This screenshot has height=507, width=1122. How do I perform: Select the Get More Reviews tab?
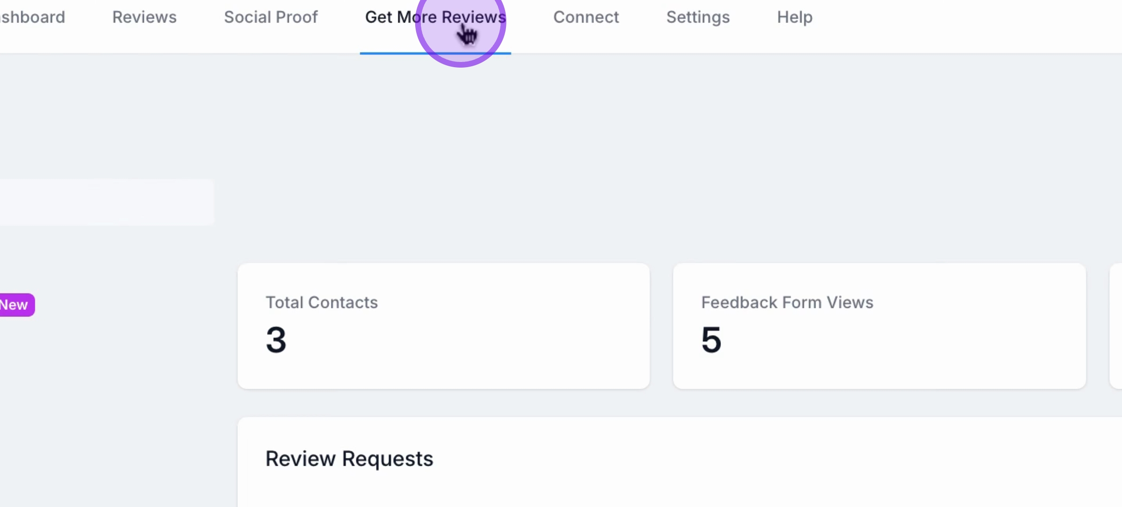coord(435,17)
